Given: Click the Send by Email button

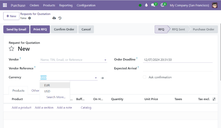Looking at the screenshot, I should pyautogui.click(x=16, y=29).
